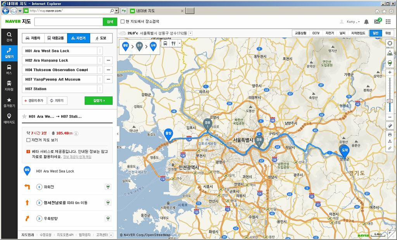Screen dimensions: 397x240
Task: Toggle the 자전거 bicycle overlay on map
Action: click(x=330, y=33)
